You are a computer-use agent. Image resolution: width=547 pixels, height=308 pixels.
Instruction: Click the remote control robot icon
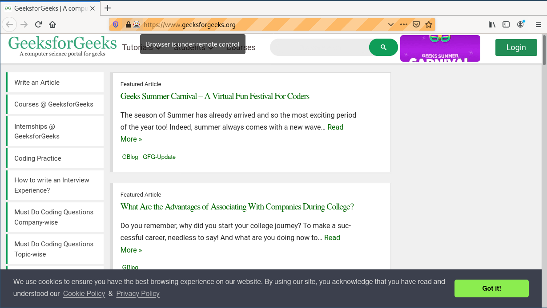[x=137, y=24]
